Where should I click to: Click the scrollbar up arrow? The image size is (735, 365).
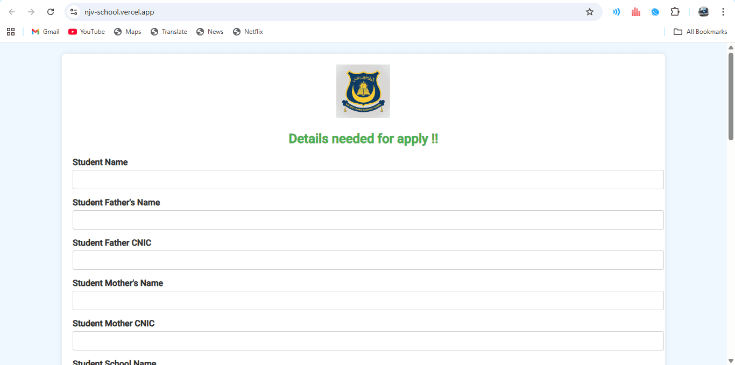[731, 47]
